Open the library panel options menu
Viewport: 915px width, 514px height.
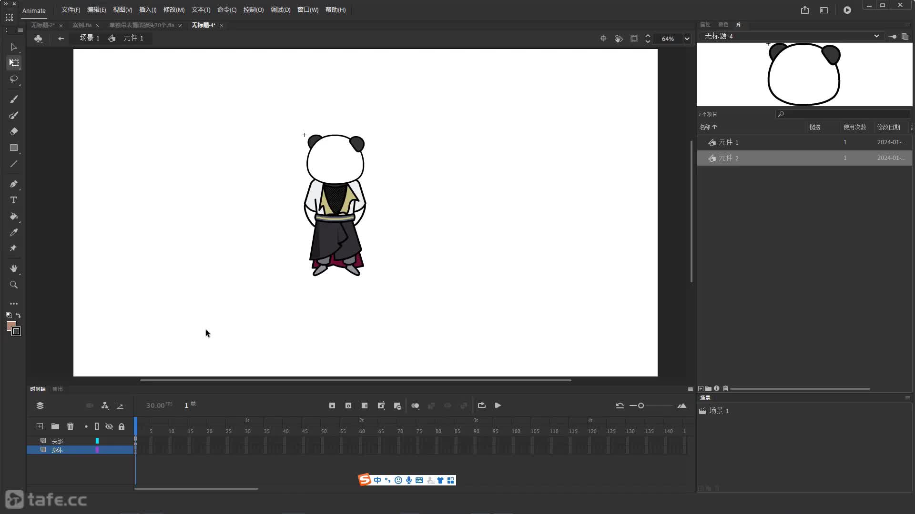(907, 24)
